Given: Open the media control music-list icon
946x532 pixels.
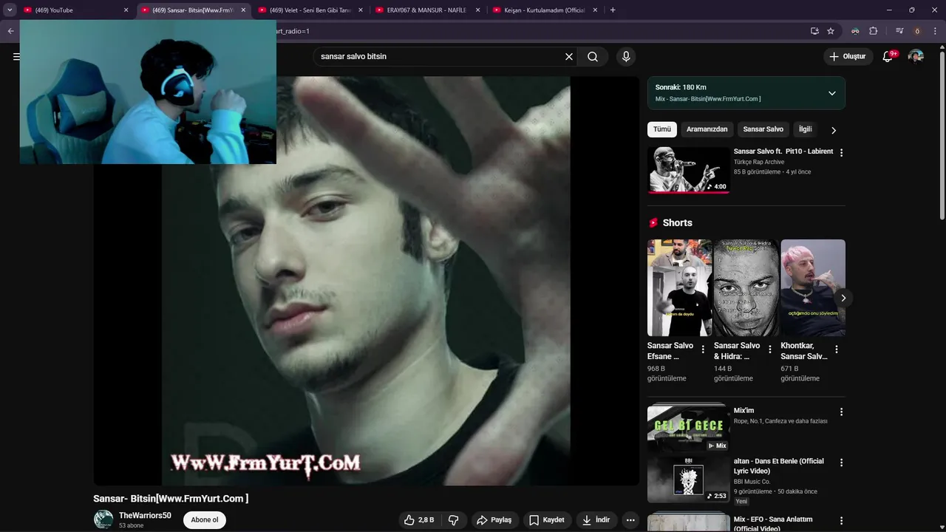Looking at the screenshot, I should point(899,31).
